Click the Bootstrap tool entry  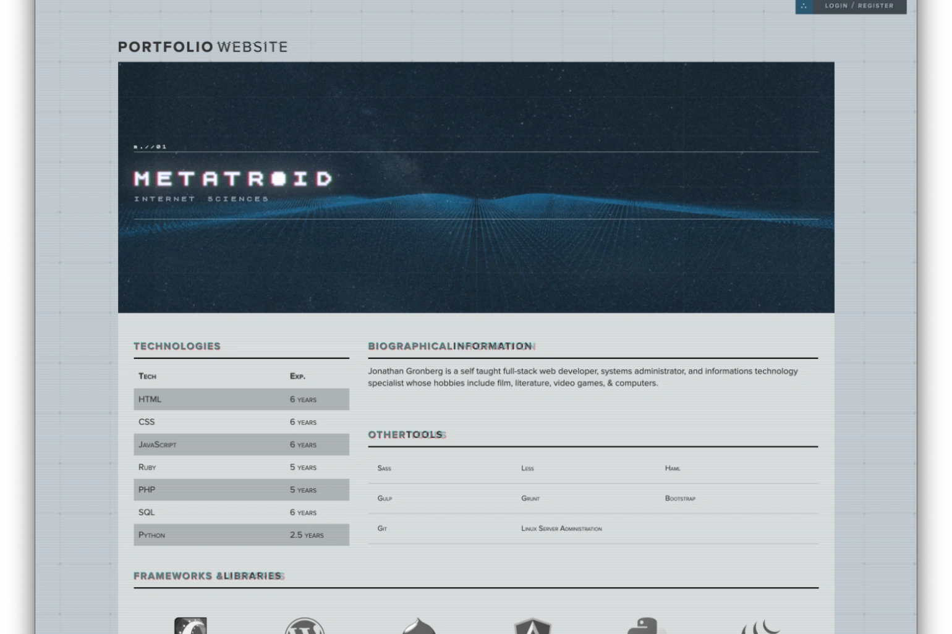(x=680, y=498)
